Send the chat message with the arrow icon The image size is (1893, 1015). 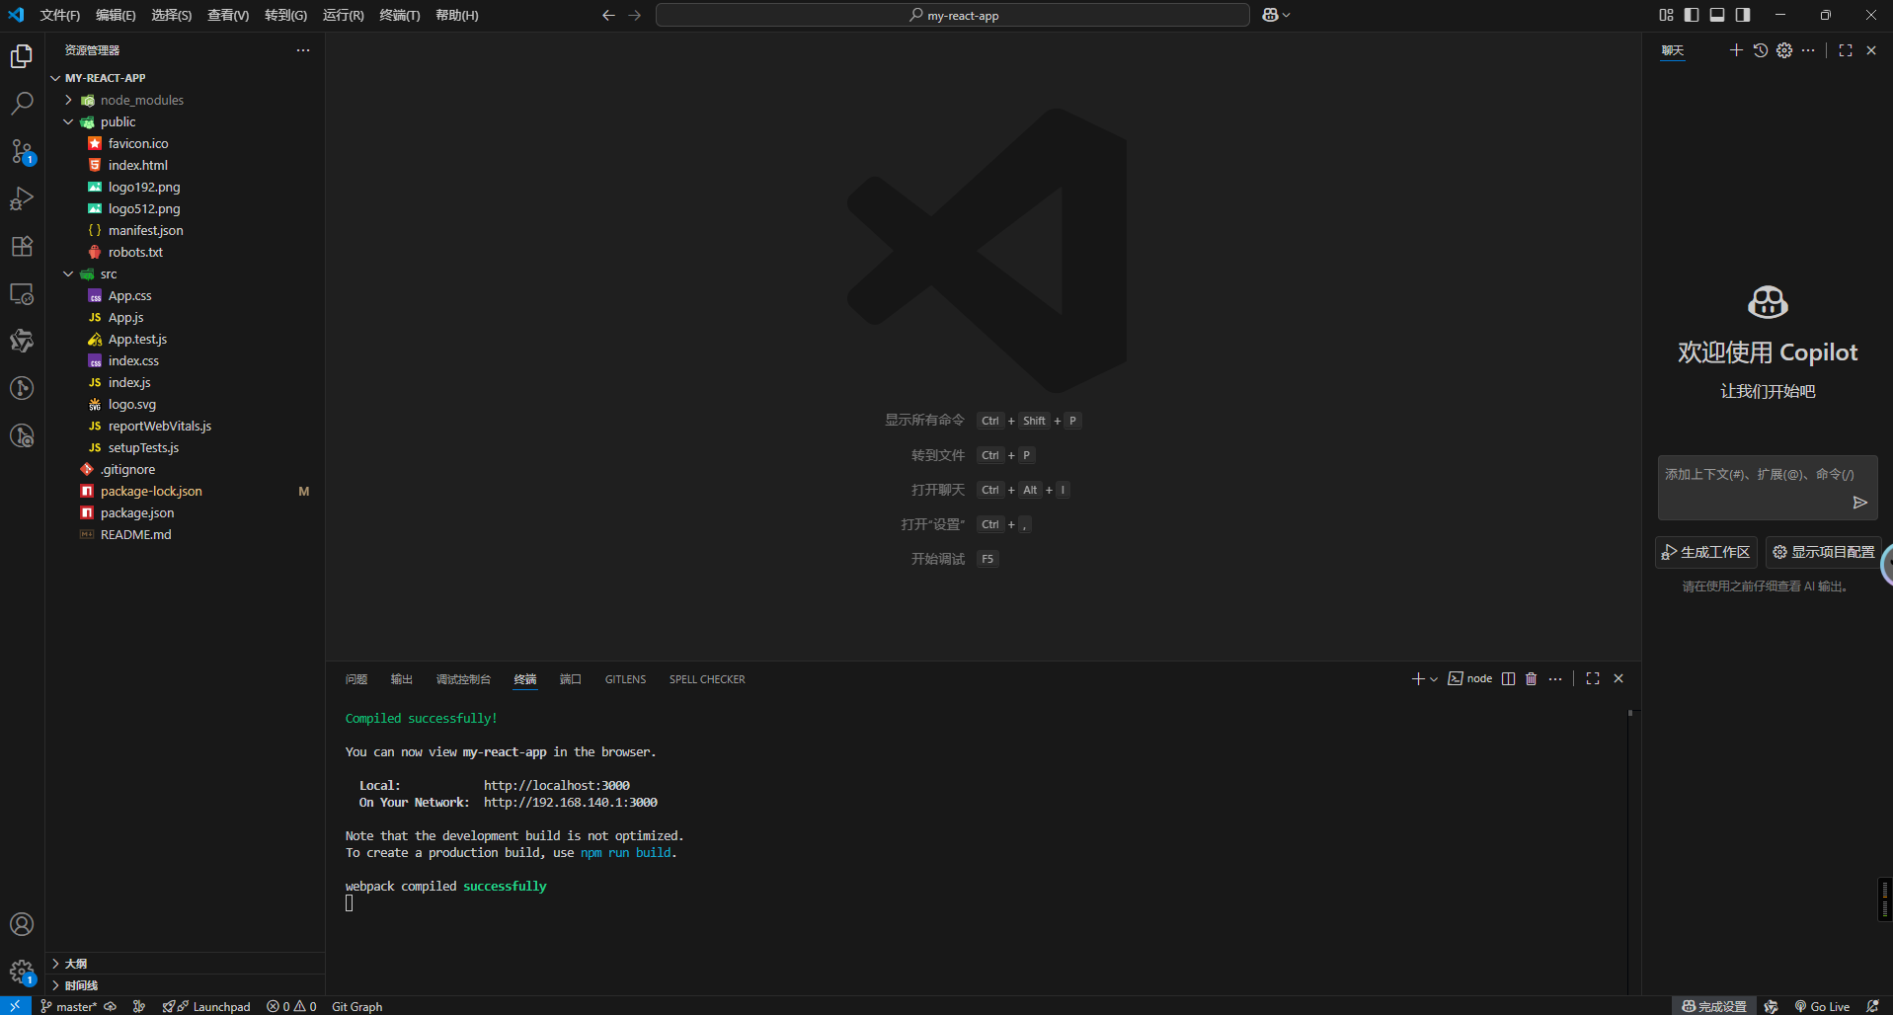(1860, 503)
